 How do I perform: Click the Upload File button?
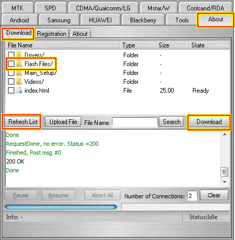point(63,122)
